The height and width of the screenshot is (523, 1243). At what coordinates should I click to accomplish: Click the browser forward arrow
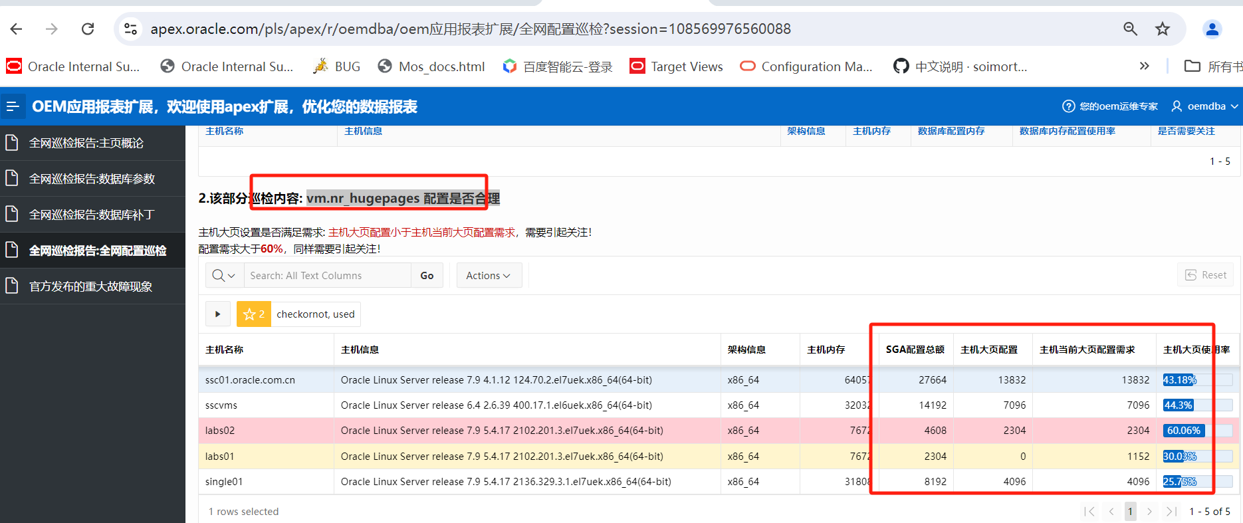click(52, 29)
